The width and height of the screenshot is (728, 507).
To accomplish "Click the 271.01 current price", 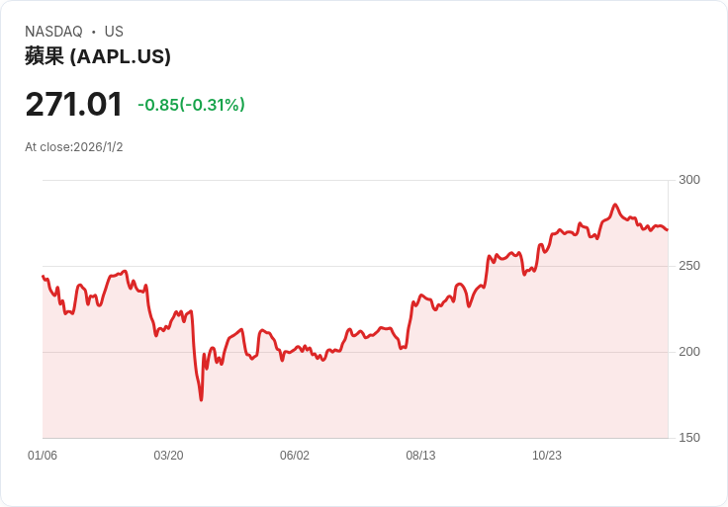I will (x=73, y=105).
